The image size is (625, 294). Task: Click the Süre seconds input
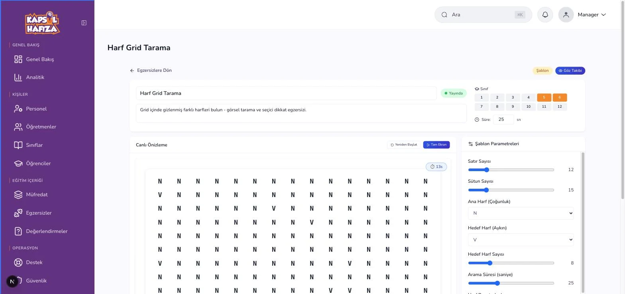tap(503, 119)
